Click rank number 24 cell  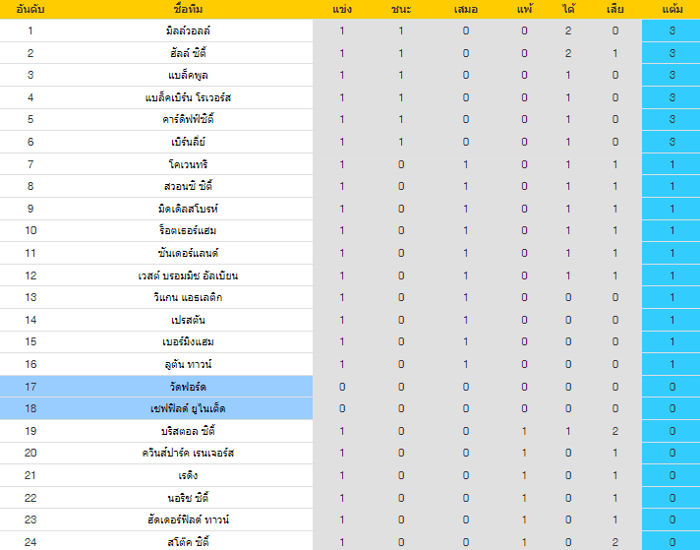click(30, 542)
